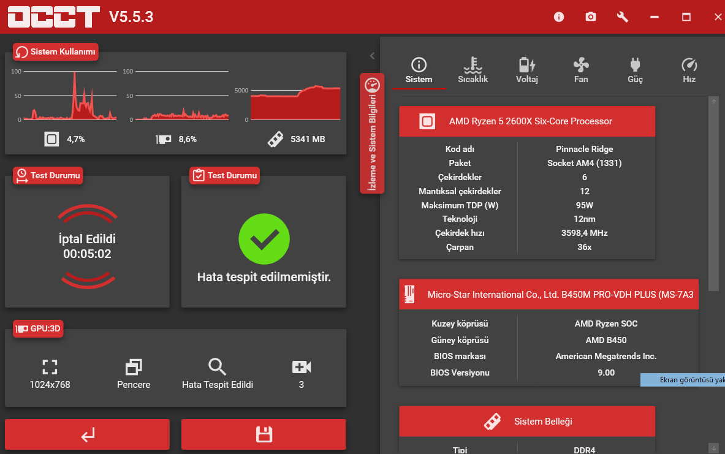Click the İptal Edildi 00:05:02 status
Screen dimensions: 725x454
pos(87,246)
